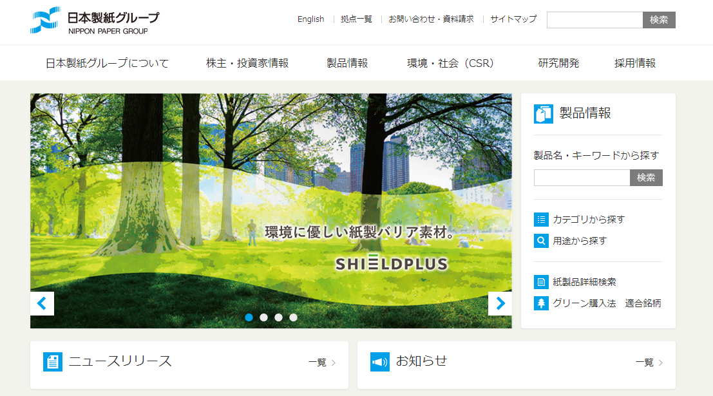The width and height of the screenshot is (713, 396).
Task: Focus the product keyword search field
Action: (582, 178)
